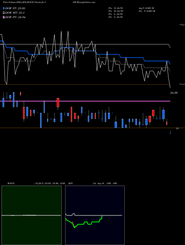The height and width of the screenshot is (245, 185).
Task: Click the magenta DOW PT legend swatch
Action: [4, 17]
